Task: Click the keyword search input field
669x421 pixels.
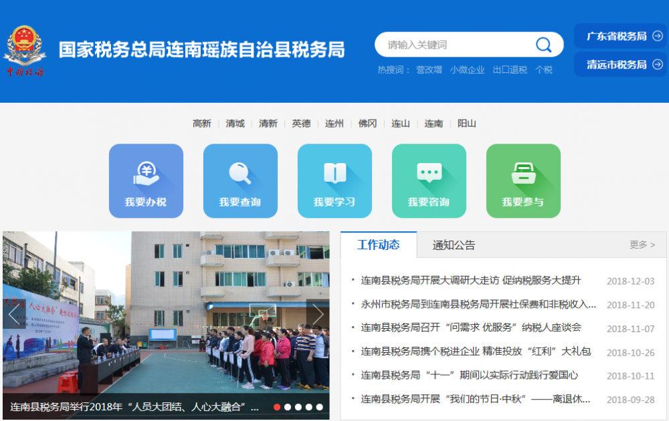Action: coord(455,45)
